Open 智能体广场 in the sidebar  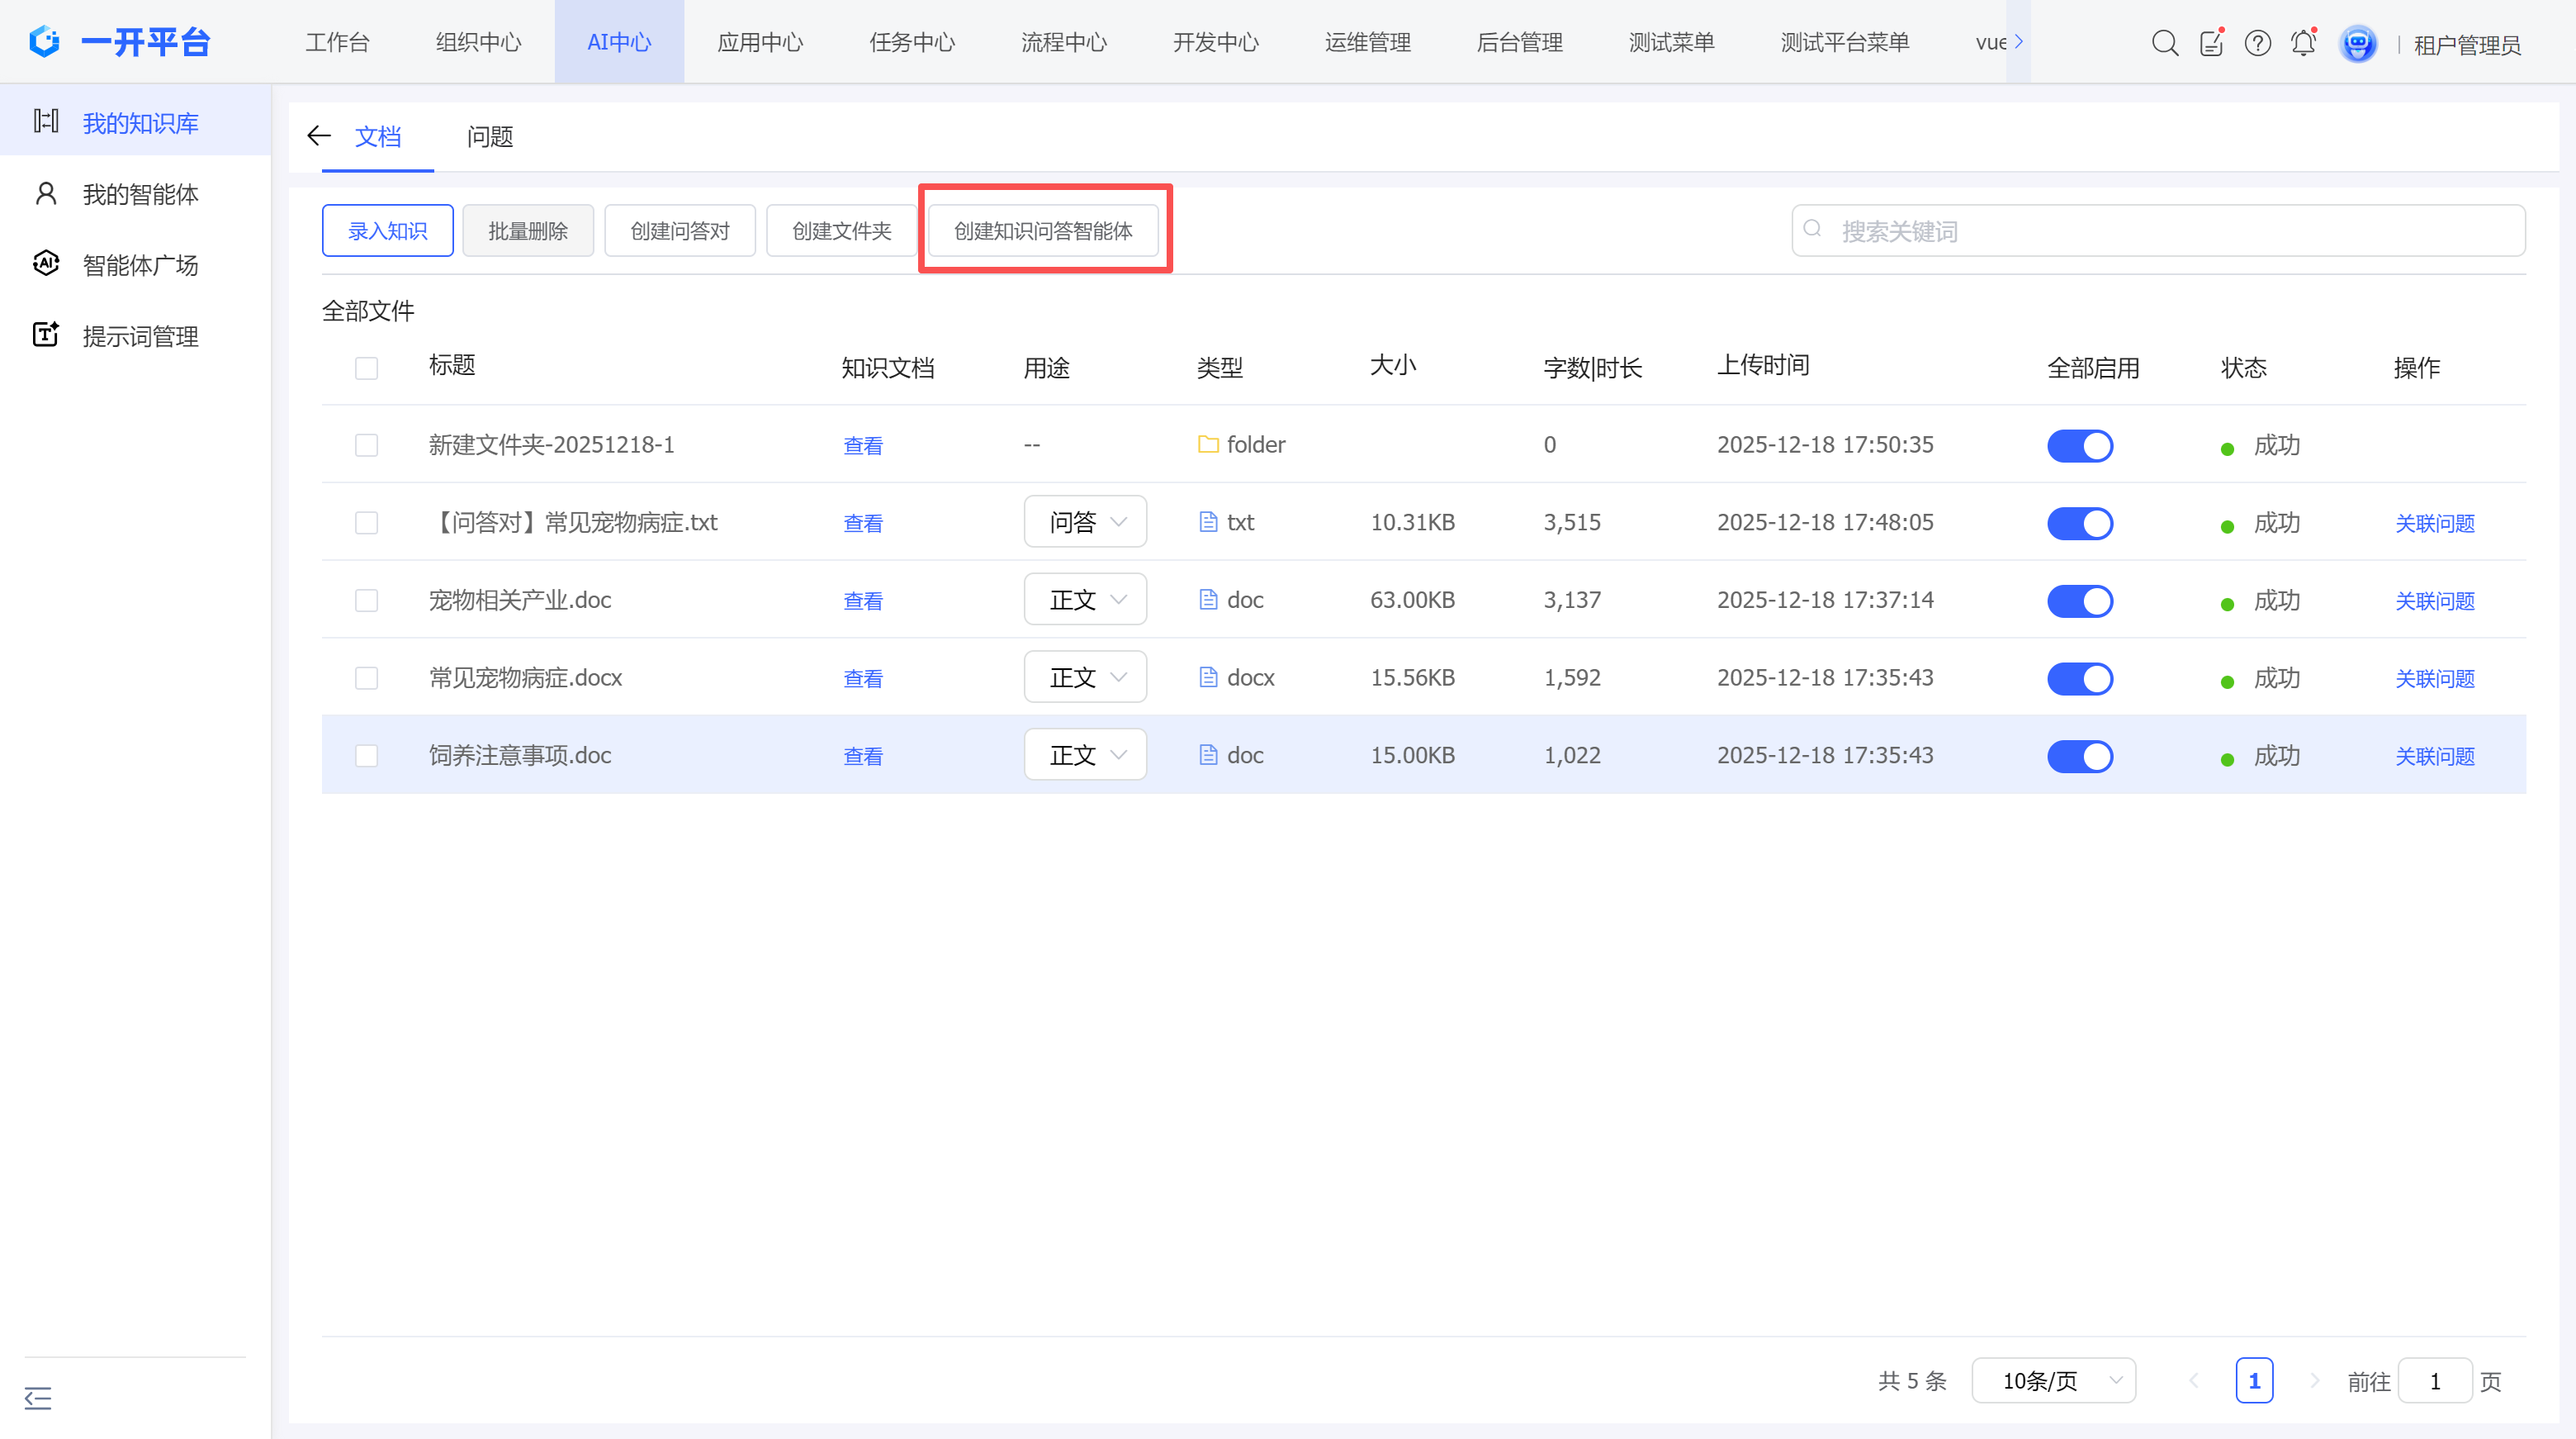click(x=140, y=265)
